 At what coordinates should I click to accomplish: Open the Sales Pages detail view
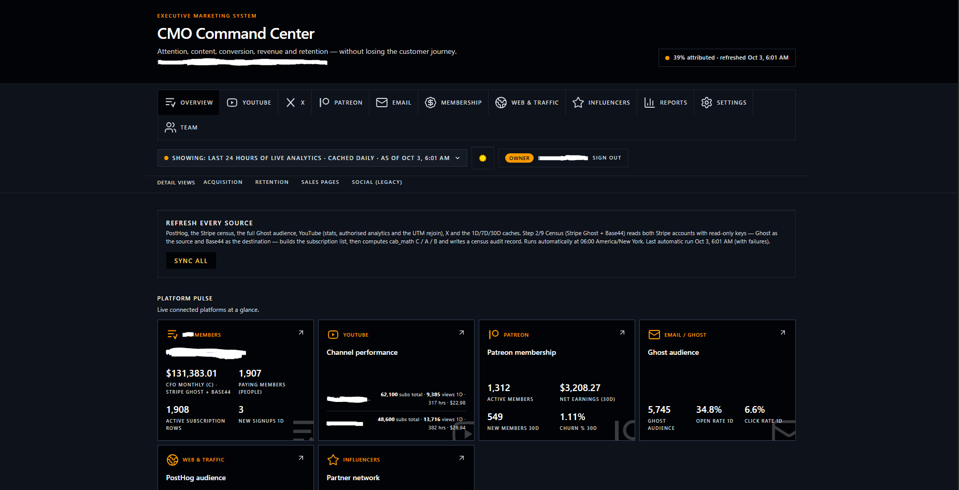pyautogui.click(x=320, y=182)
